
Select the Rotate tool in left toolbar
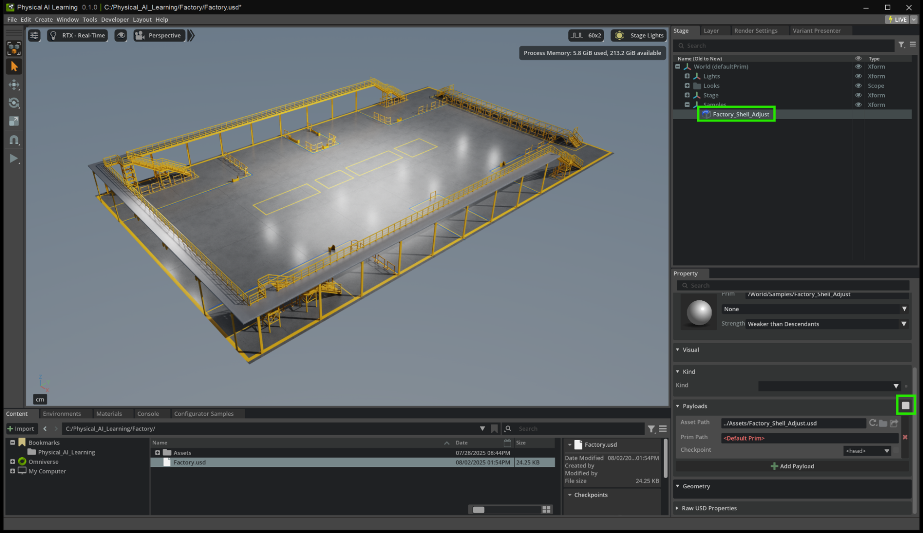click(14, 103)
